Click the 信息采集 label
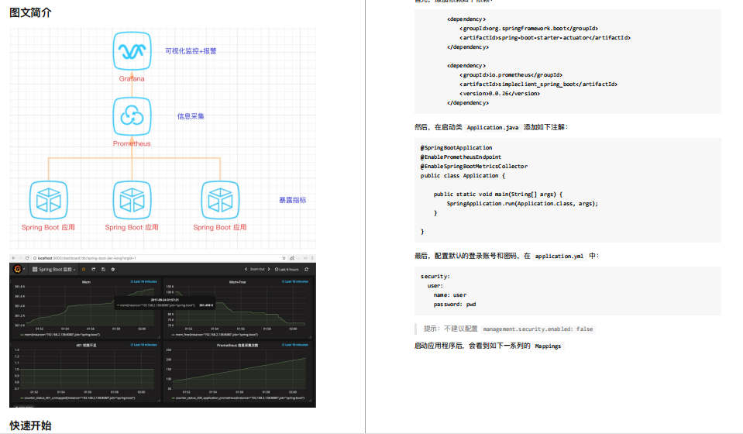The image size is (743, 434). pyautogui.click(x=191, y=116)
